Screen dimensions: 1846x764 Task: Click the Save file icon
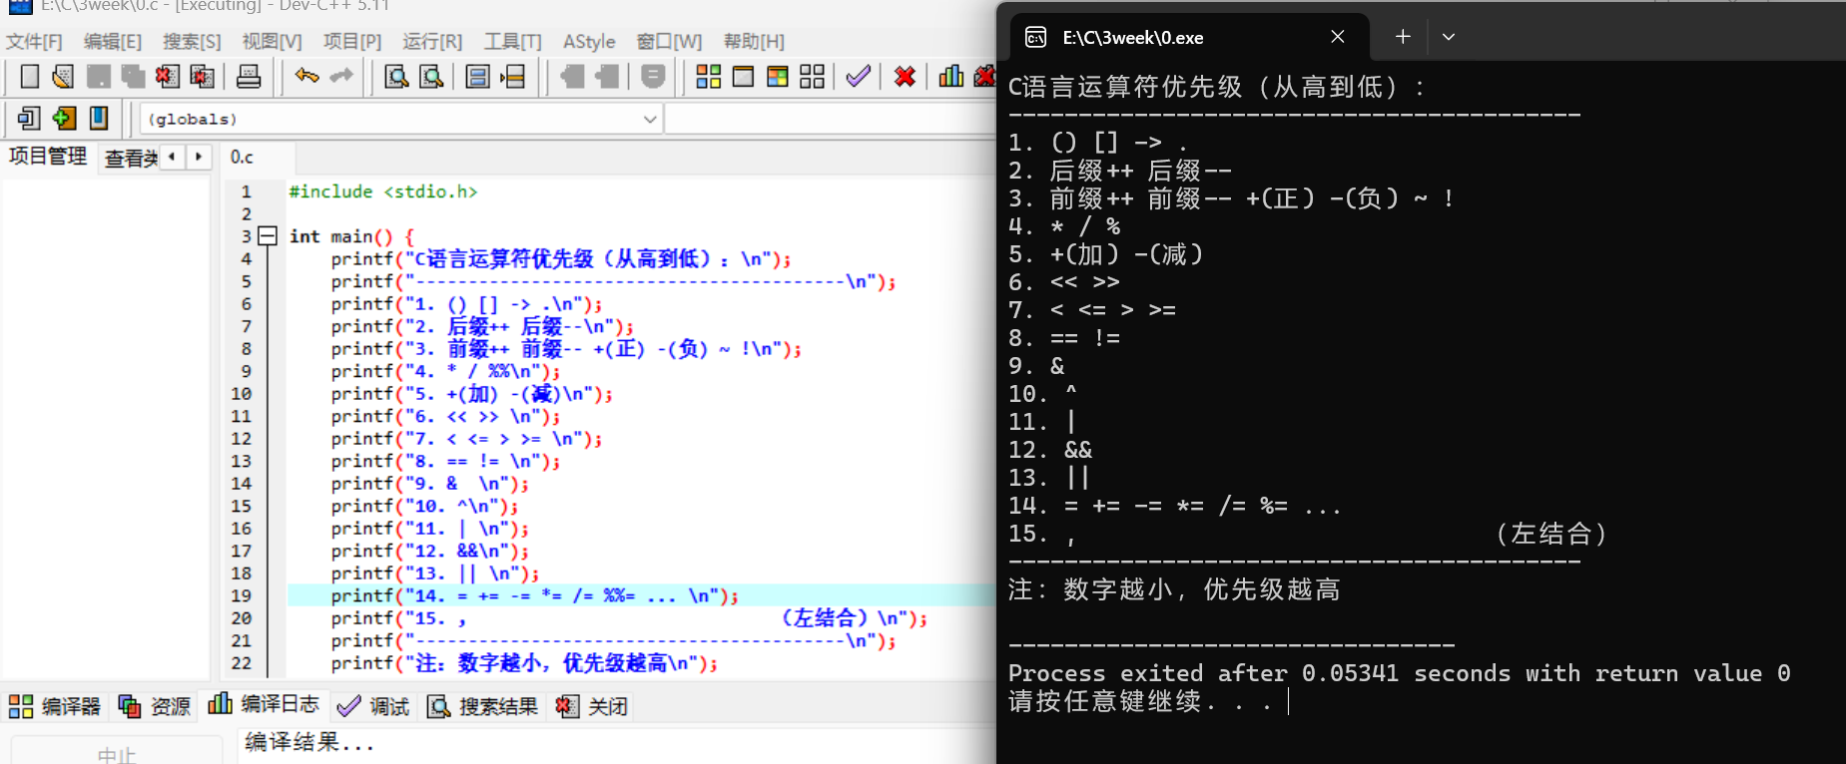pyautogui.click(x=99, y=77)
